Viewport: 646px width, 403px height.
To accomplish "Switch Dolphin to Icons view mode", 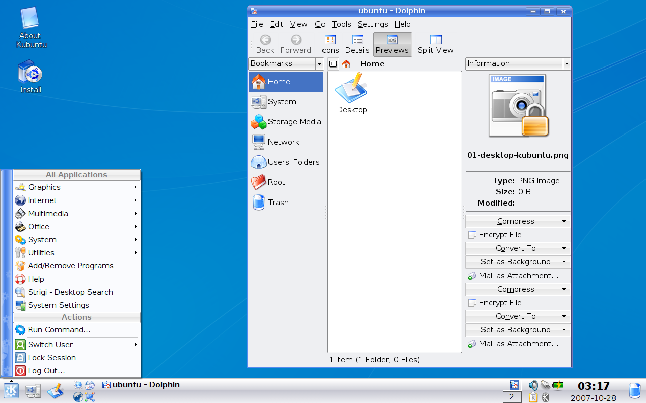I will tap(330, 44).
